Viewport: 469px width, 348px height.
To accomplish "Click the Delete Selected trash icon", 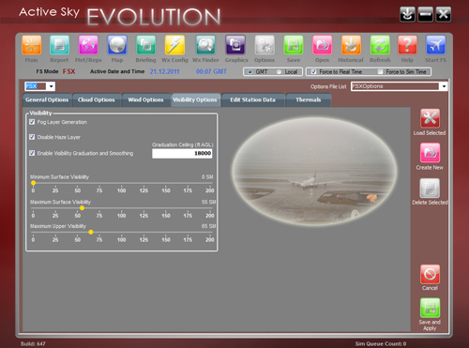I will pyautogui.click(x=430, y=189).
